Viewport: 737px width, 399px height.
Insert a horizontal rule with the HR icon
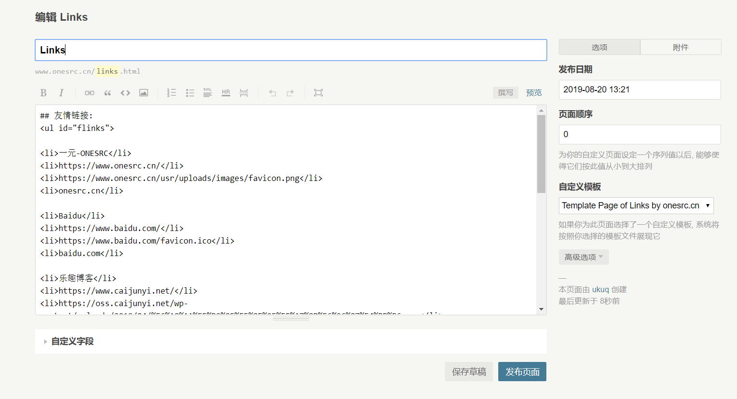226,93
